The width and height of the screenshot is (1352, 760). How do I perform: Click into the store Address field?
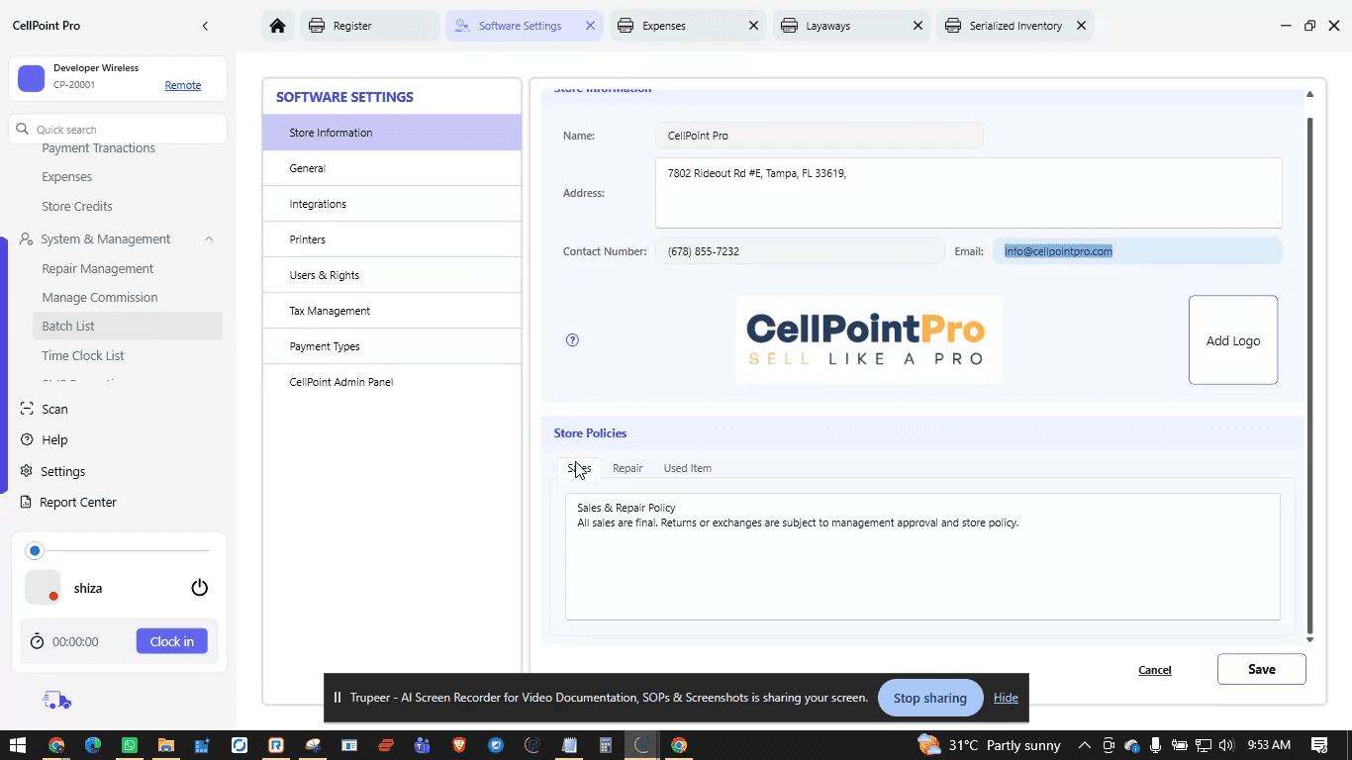click(x=969, y=193)
